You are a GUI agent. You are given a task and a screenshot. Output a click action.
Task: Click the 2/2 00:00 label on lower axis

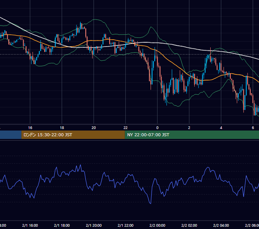pos(157,226)
